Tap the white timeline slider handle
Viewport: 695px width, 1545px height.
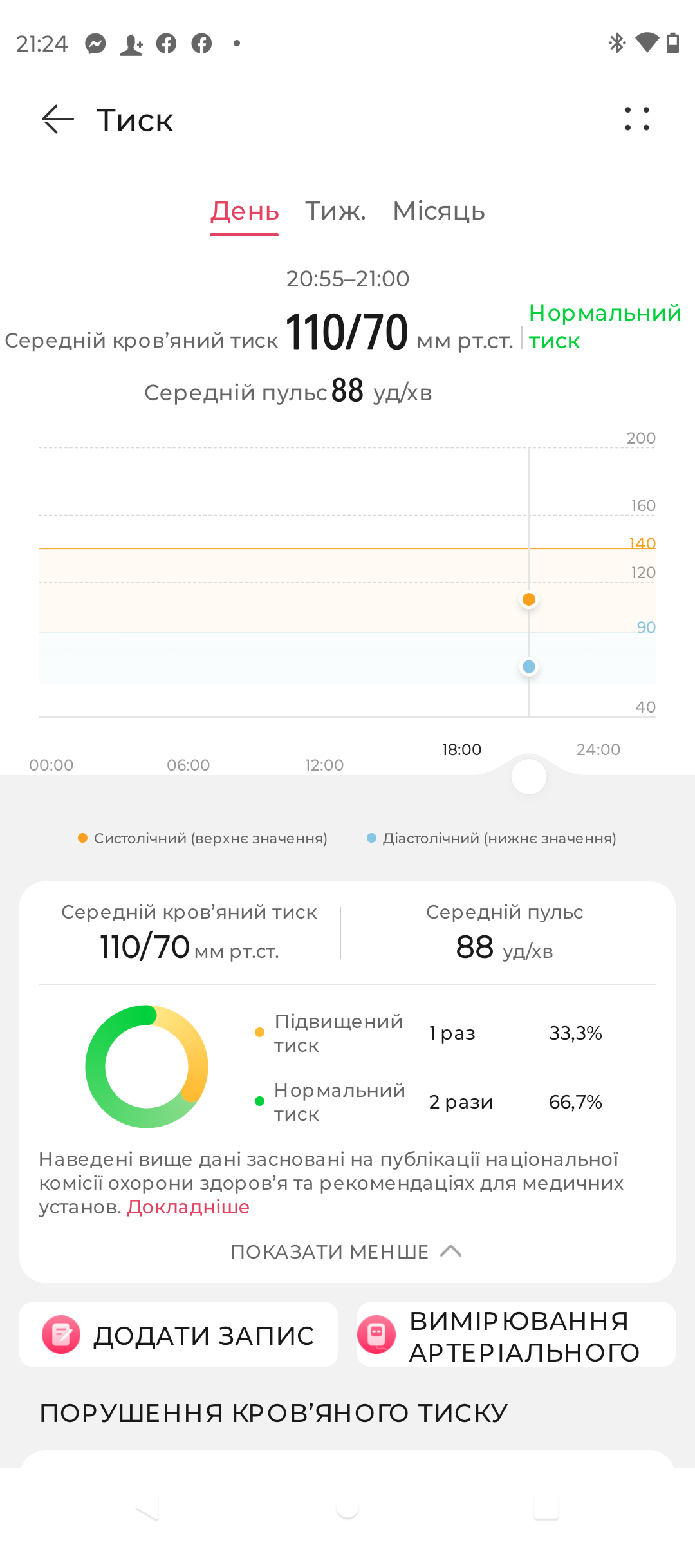[x=529, y=776]
